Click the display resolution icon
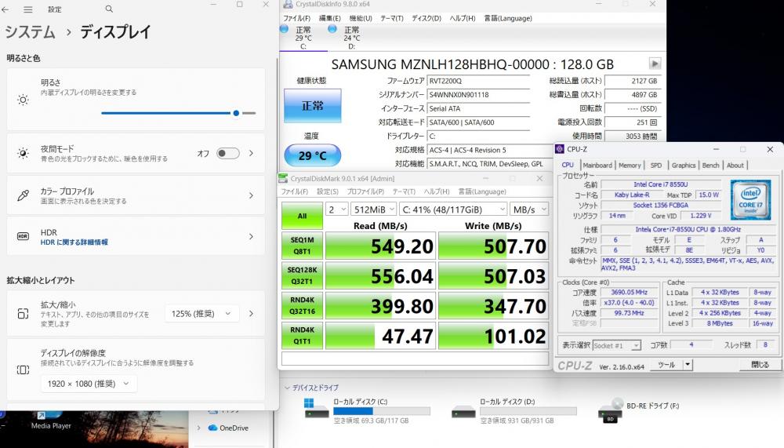Image resolution: width=784 pixels, height=448 pixels. pyautogui.click(x=23, y=370)
